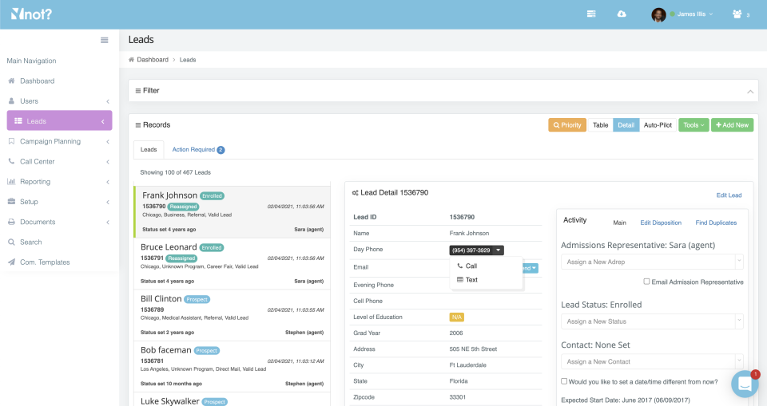Click the Call phone icon in dropdown

(x=460, y=266)
